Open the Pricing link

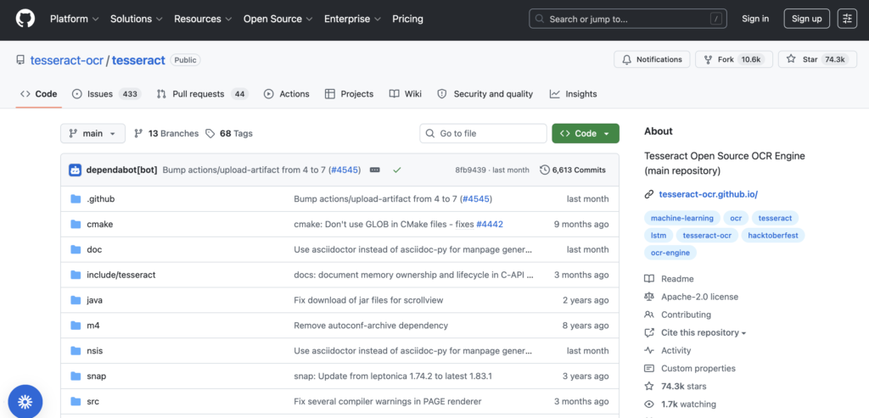(x=407, y=19)
